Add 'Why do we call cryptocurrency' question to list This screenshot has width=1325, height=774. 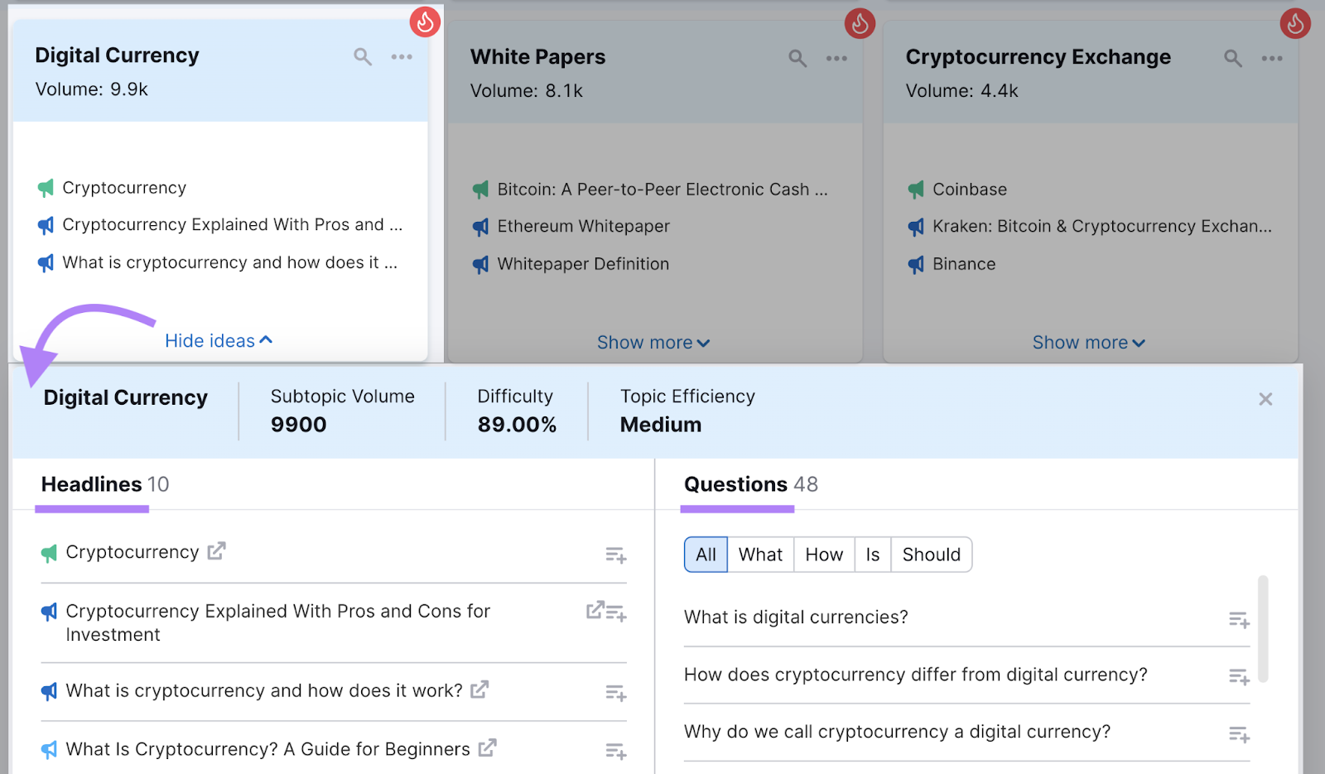coord(1239,734)
